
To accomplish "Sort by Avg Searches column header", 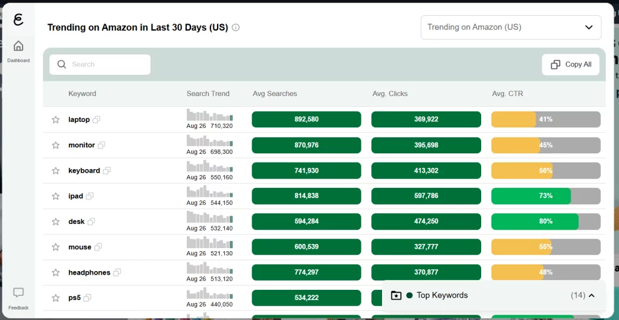I will pyautogui.click(x=275, y=94).
